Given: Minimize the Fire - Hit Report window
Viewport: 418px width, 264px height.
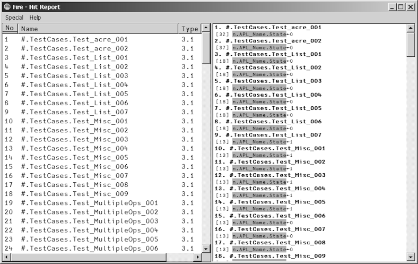Looking at the screenshot, I should click(x=392, y=7).
